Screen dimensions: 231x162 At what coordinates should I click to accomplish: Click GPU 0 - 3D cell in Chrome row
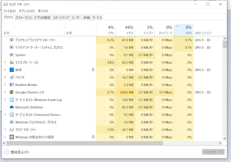point(202,92)
